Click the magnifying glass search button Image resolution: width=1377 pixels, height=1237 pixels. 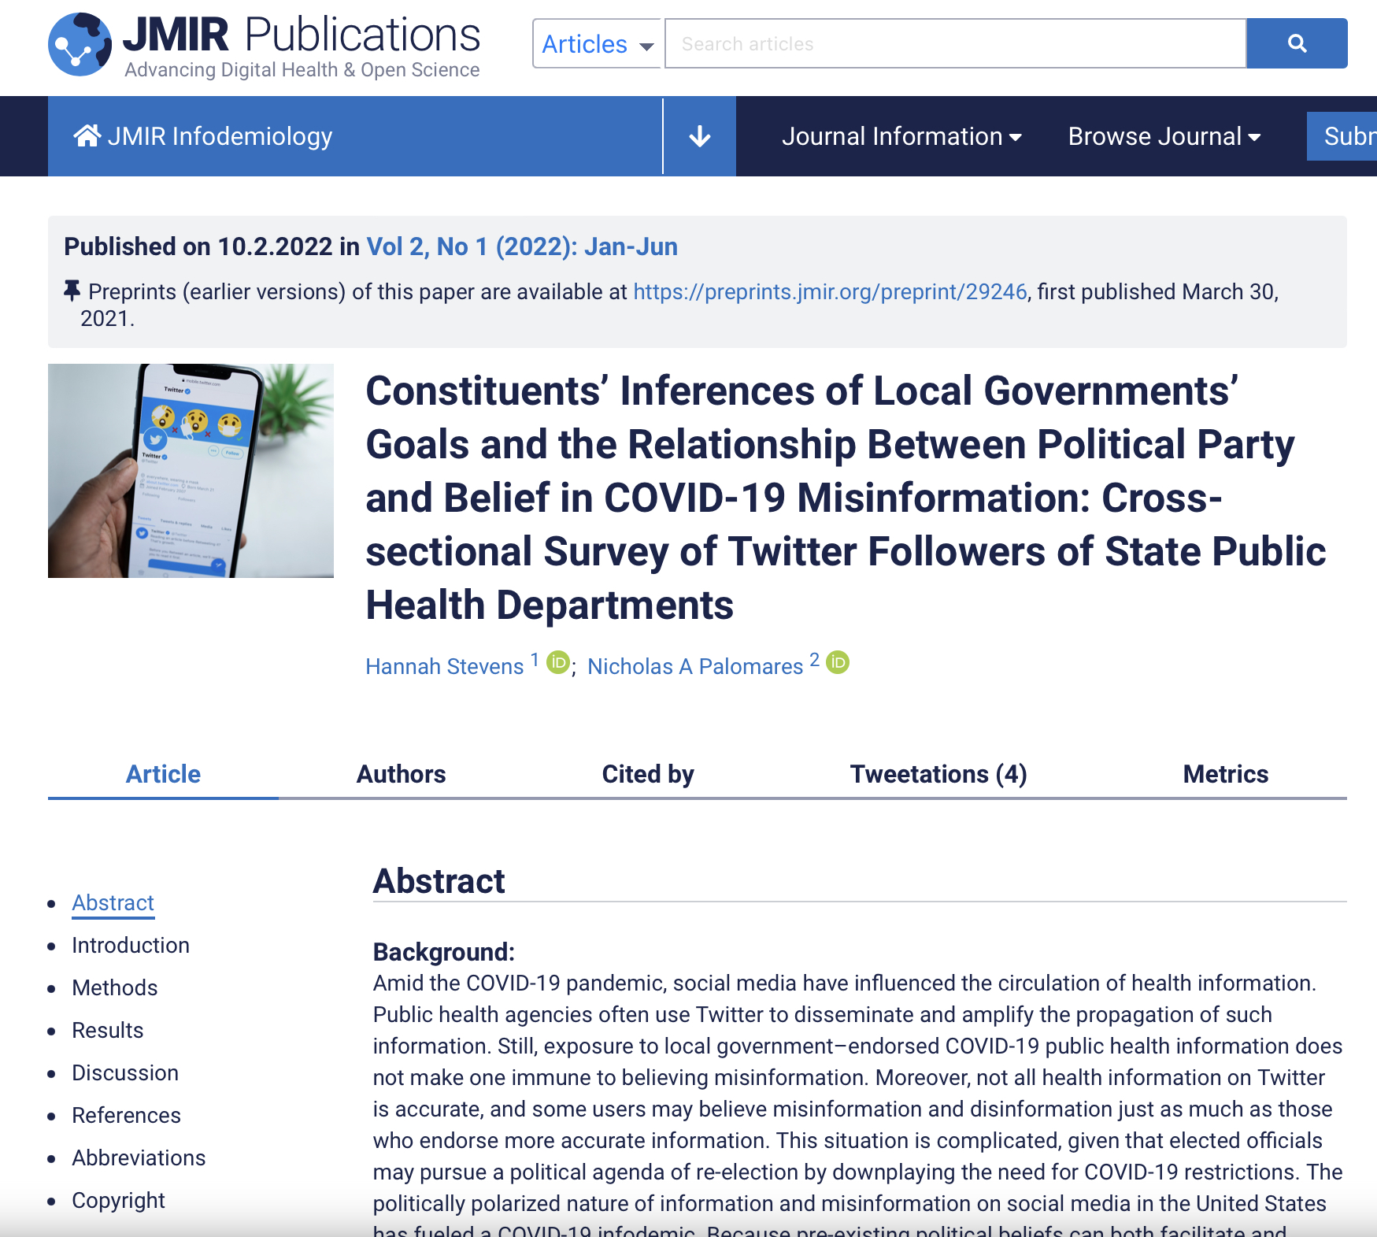coord(1296,43)
